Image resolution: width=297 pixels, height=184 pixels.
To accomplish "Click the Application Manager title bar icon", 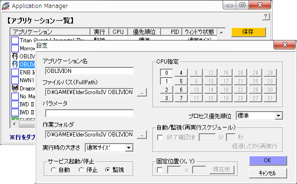I will point(6,6).
